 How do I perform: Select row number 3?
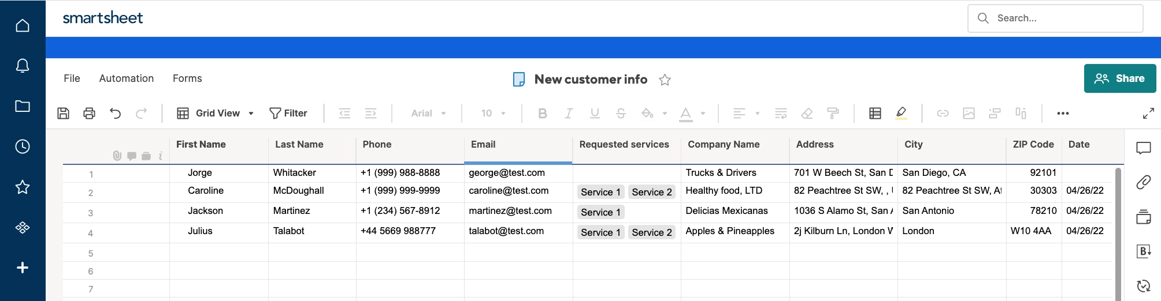coord(91,213)
